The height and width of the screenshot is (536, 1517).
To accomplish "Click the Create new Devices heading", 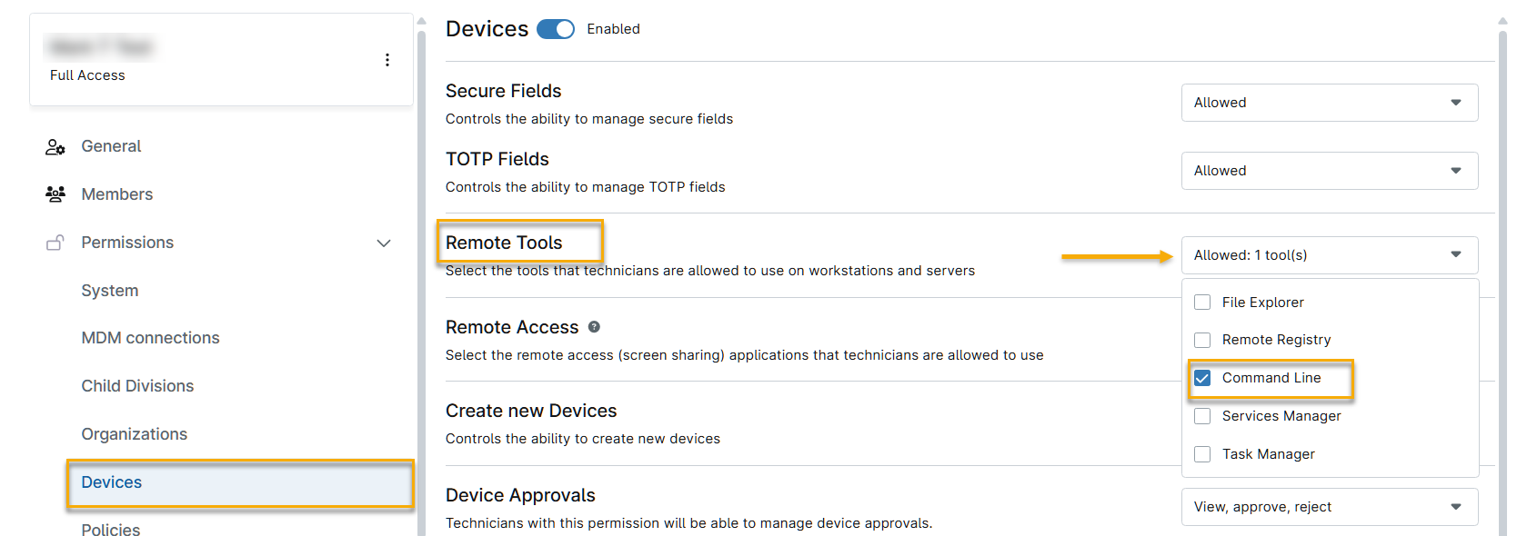I will [531, 411].
